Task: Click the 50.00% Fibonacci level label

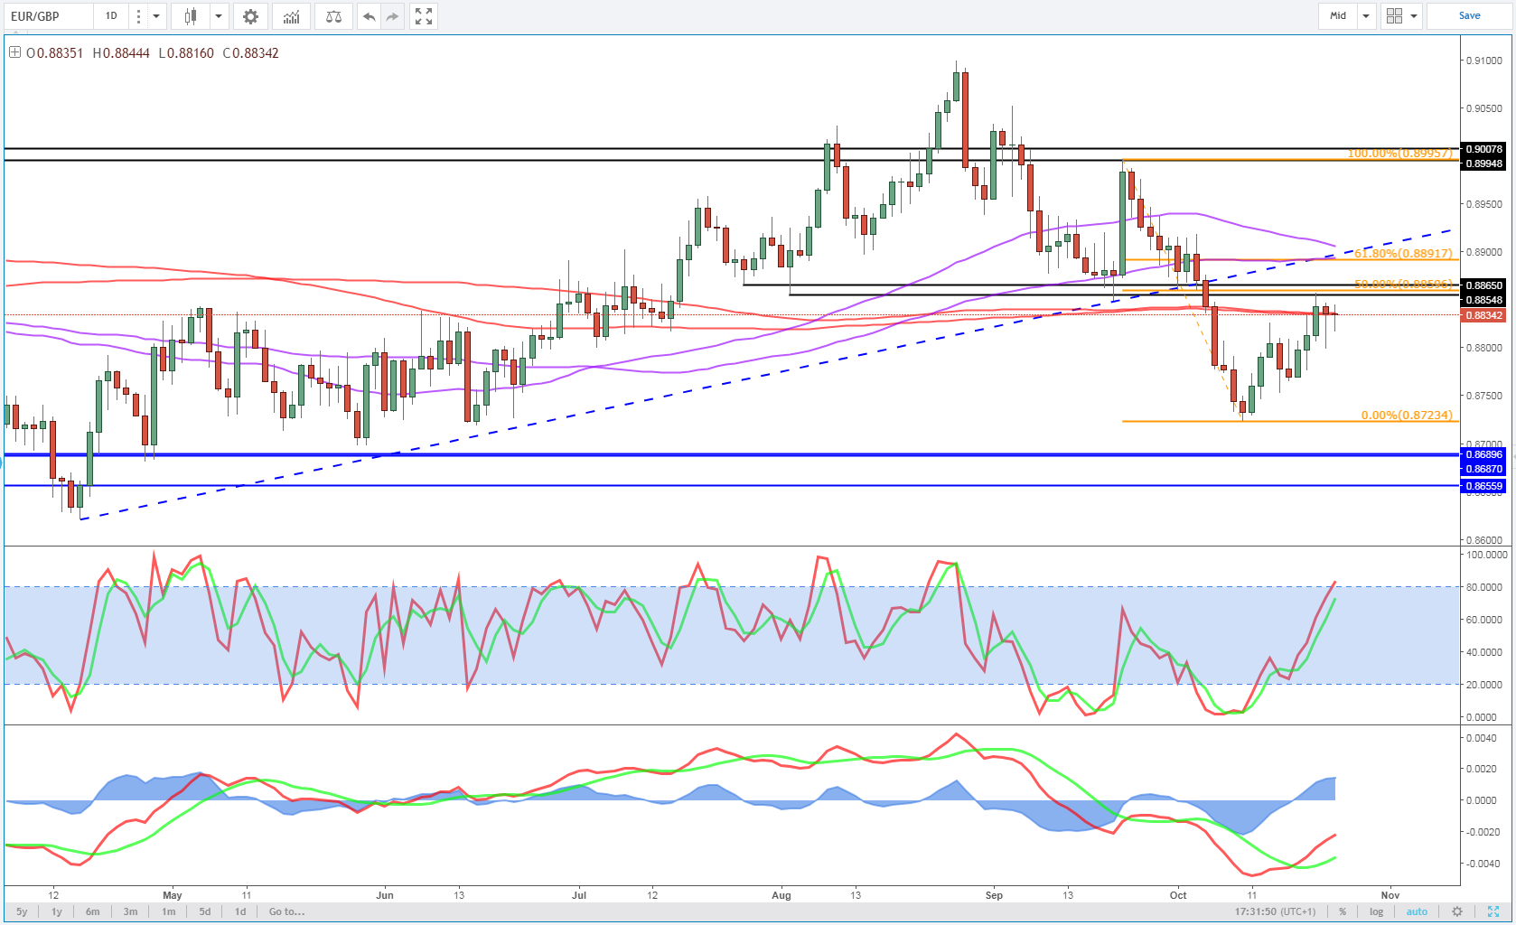Action: (1403, 285)
